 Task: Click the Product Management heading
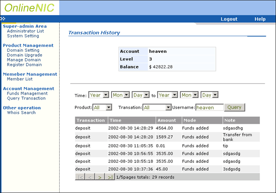28,45
